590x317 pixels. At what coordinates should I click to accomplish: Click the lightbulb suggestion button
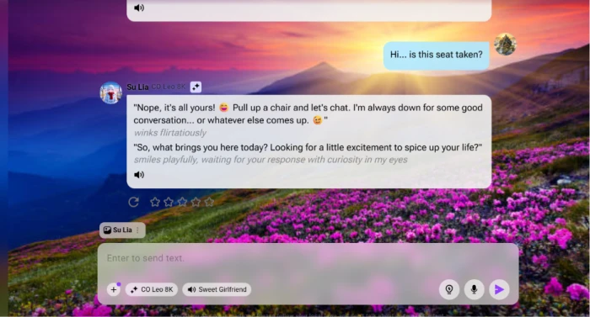pyautogui.click(x=449, y=289)
